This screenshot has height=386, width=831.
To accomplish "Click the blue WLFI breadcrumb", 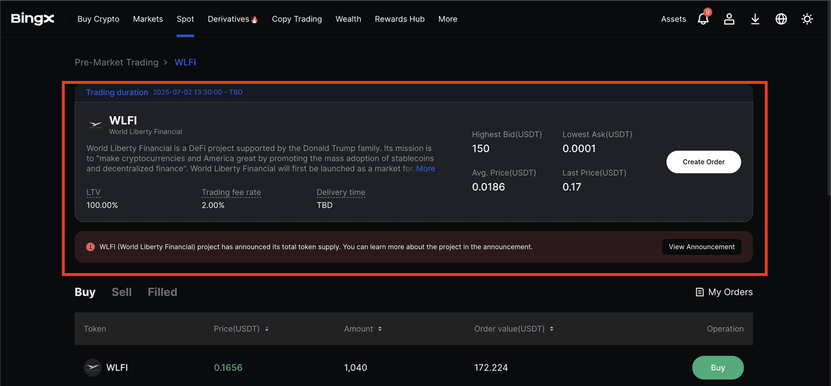I will coord(185,62).
